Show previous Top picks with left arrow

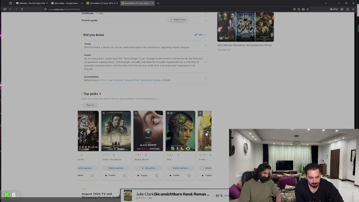pos(82,133)
